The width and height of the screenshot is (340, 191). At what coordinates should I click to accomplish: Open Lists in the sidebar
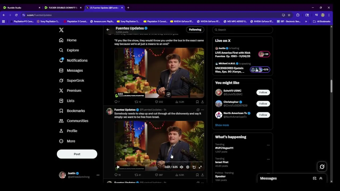67,101
